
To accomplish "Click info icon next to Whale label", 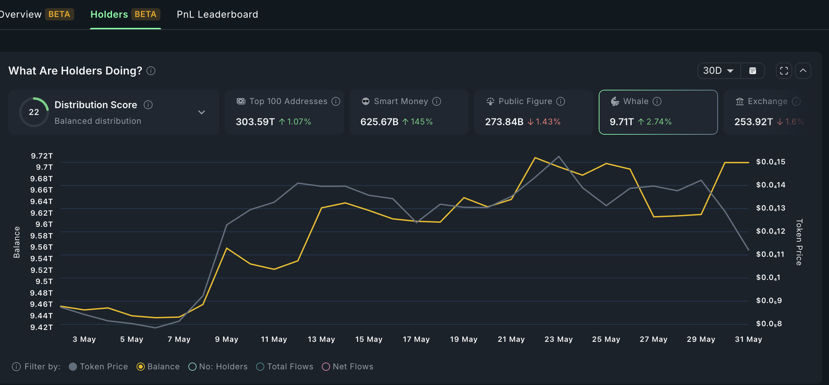I will pos(657,101).
